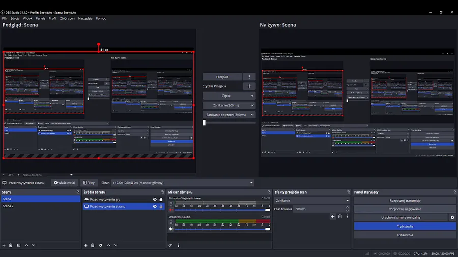Screen dimensions: 458x257
Task: Toggle Tryb studia mode off
Action: coord(405,226)
